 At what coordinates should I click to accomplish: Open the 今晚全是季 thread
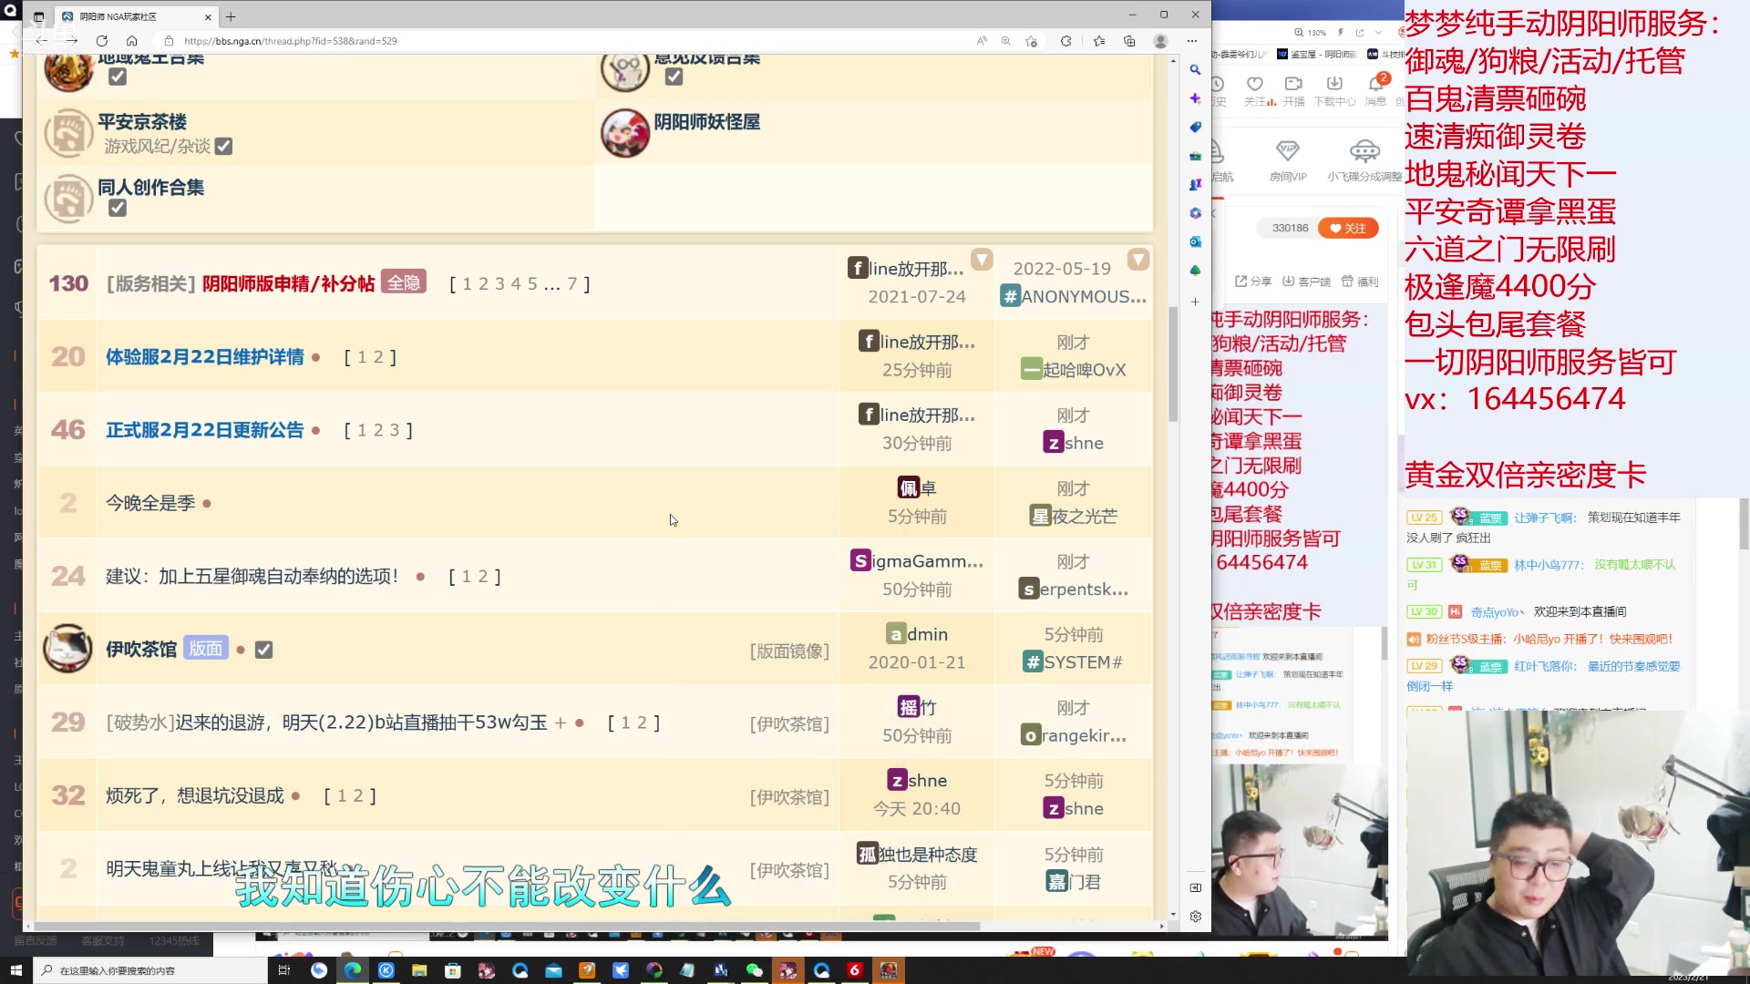(150, 503)
